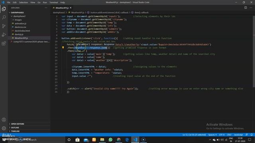Close the WeatherAPI.js editor tab
The width and height of the screenshot is (255, 143).
pos(71,8)
